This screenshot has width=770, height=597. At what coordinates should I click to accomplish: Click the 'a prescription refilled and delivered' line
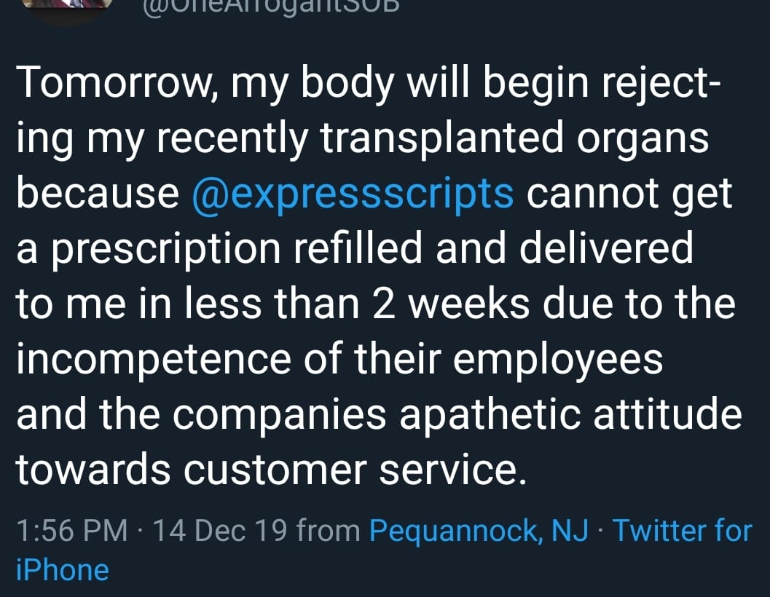point(355,250)
